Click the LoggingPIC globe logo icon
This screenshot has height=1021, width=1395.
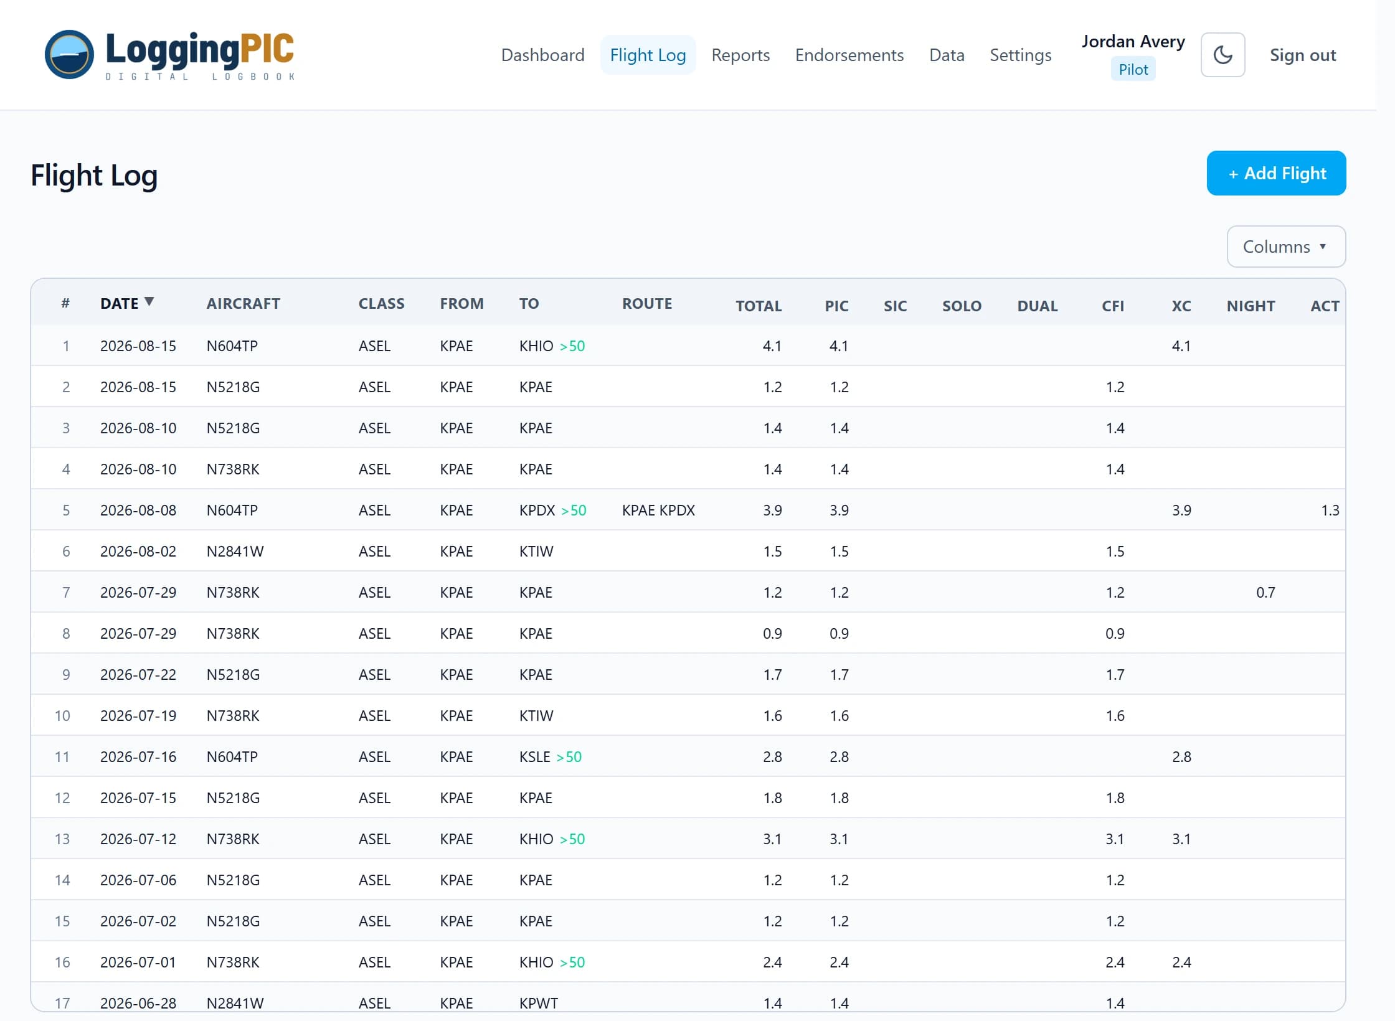(69, 55)
